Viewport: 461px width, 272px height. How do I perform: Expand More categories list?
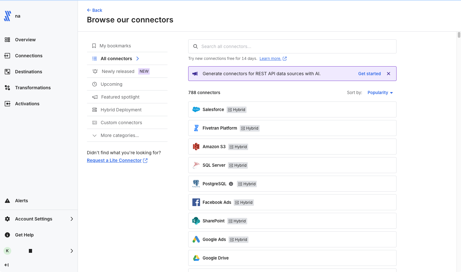[x=127, y=135]
